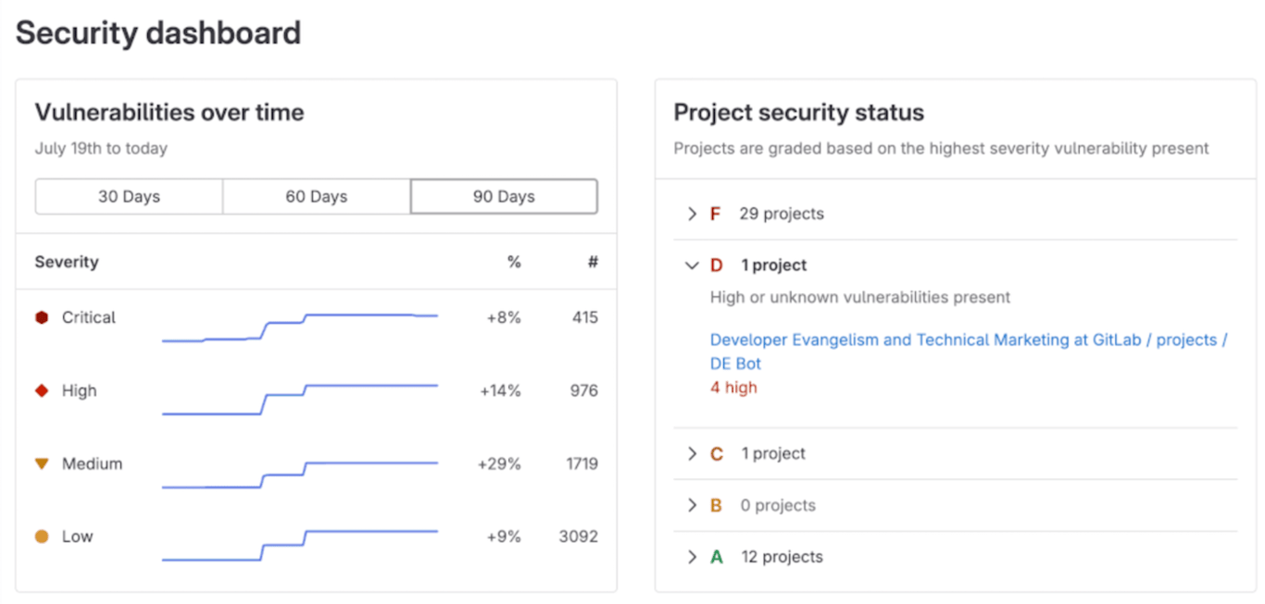Image resolution: width=1265 pixels, height=604 pixels.
Task: Click the Critical severity icon
Action: click(x=41, y=317)
